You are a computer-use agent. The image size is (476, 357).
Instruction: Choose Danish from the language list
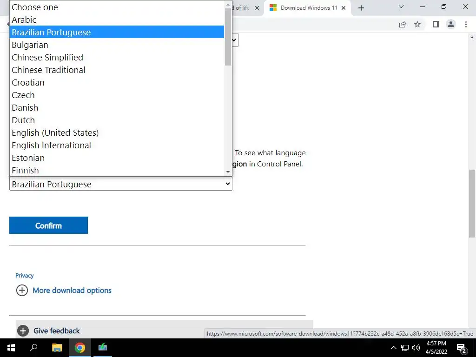[x=117, y=107]
